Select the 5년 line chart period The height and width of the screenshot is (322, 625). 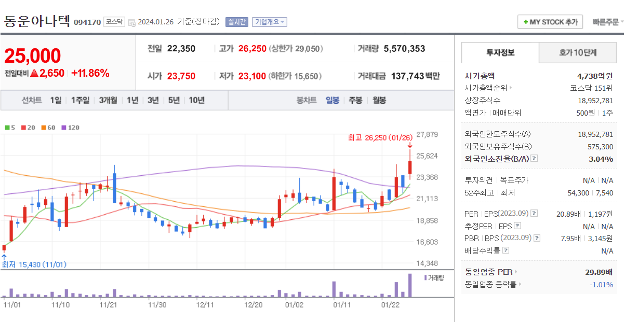(x=174, y=101)
